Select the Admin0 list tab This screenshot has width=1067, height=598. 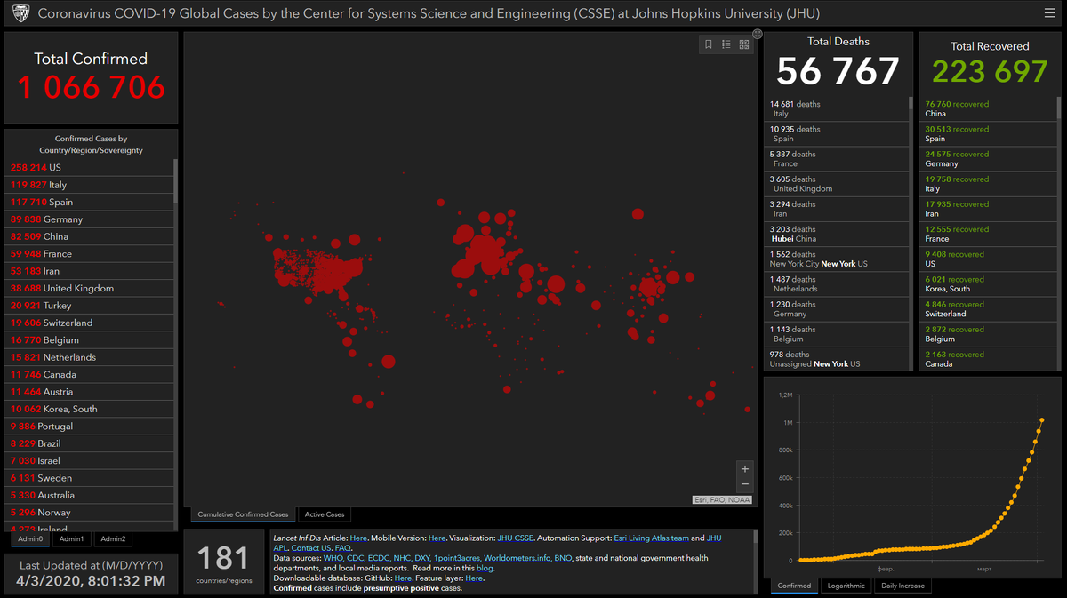click(30, 538)
